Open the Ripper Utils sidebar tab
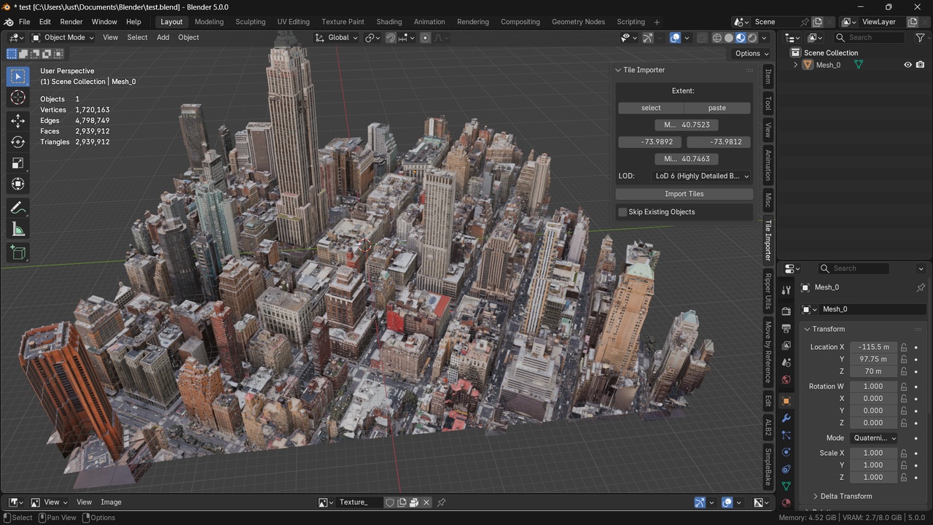This screenshot has height=525, width=933. [x=768, y=291]
